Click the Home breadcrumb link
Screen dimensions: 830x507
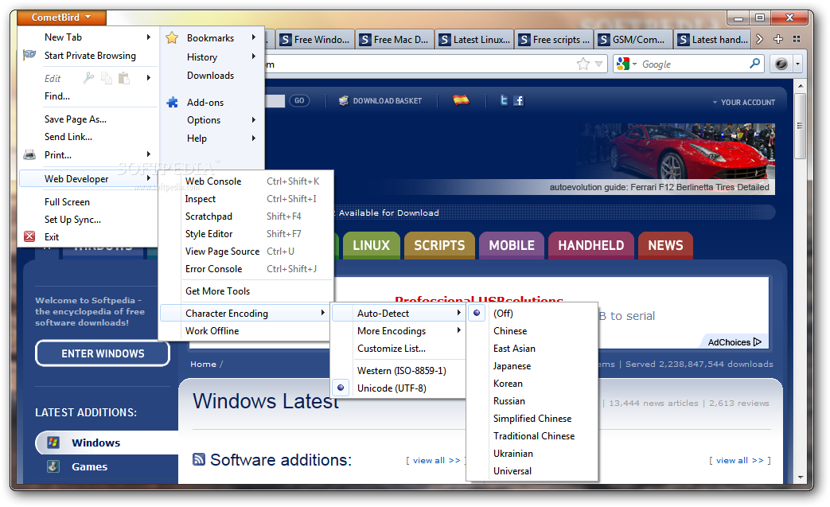(203, 364)
